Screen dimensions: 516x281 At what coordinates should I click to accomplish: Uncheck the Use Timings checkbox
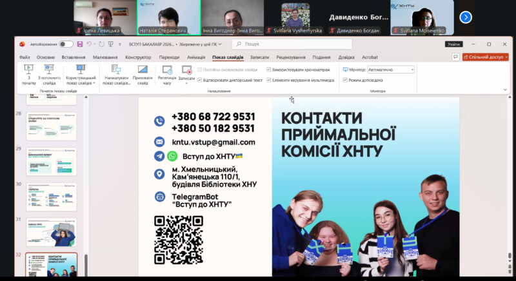[269, 70]
